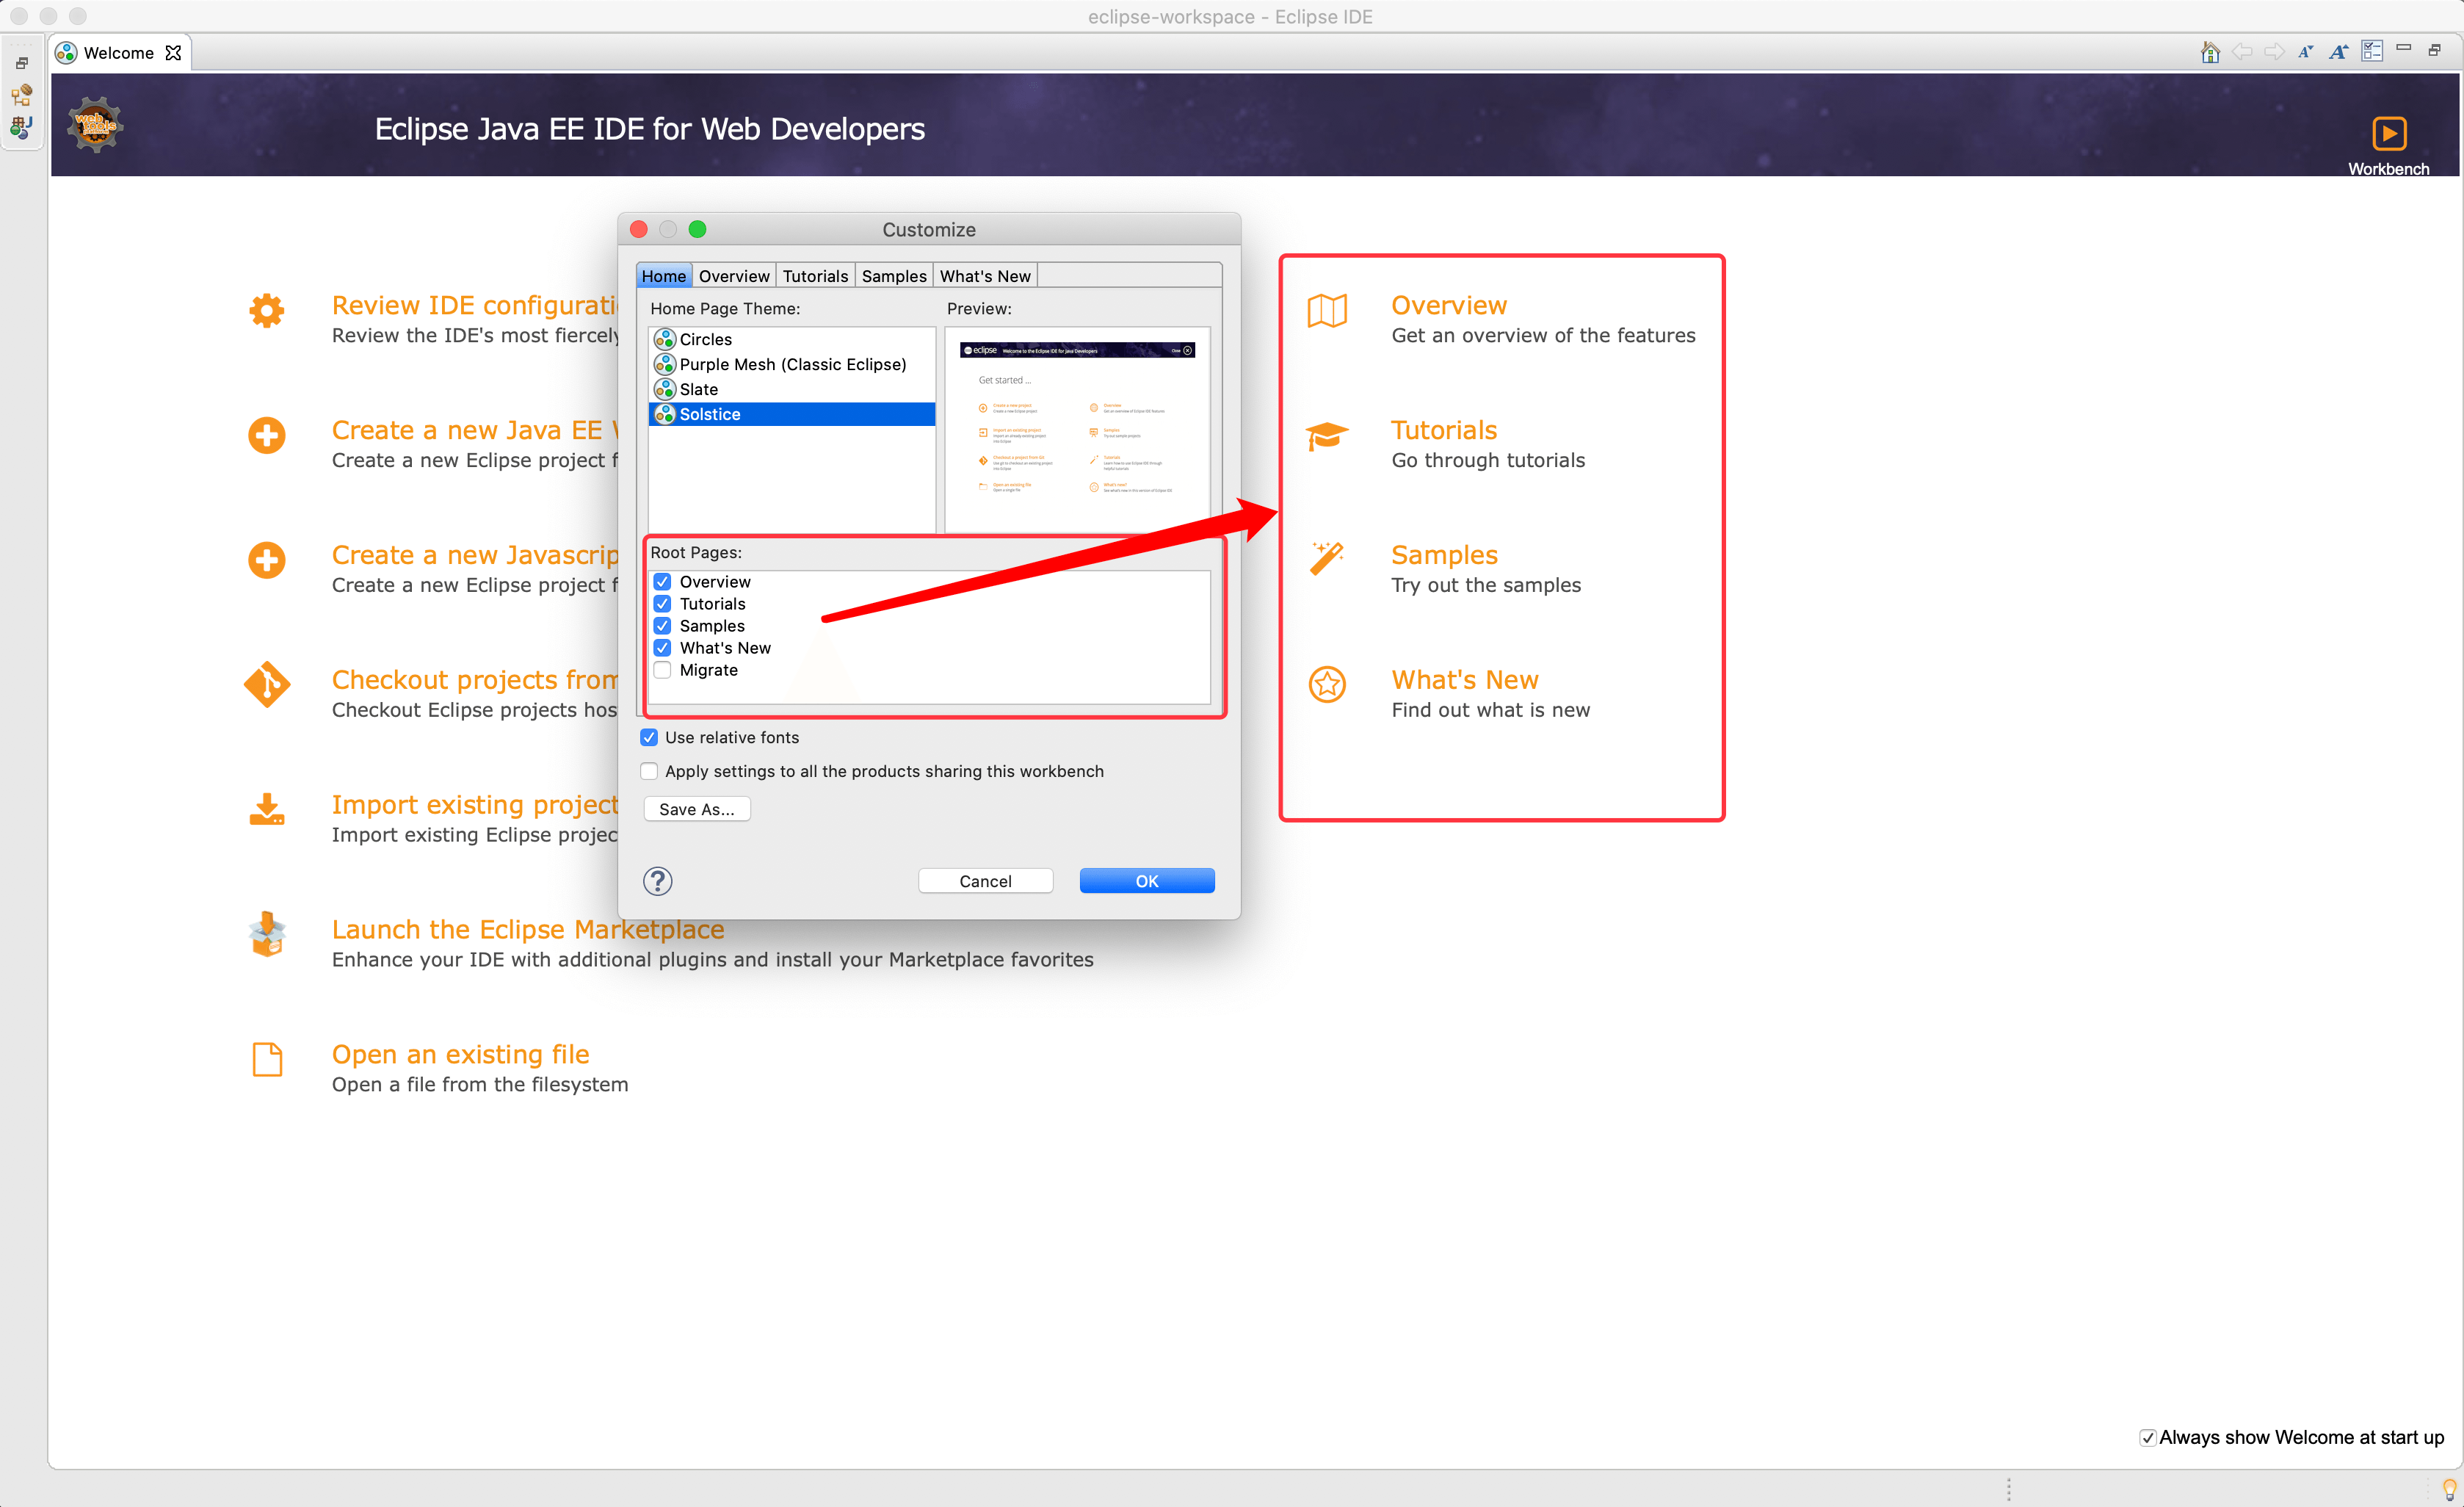The height and width of the screenshot is (1507, 2464).
Task: Click the Home house icon in Welcome toolbar
Action: click(x=2210, y=52)
